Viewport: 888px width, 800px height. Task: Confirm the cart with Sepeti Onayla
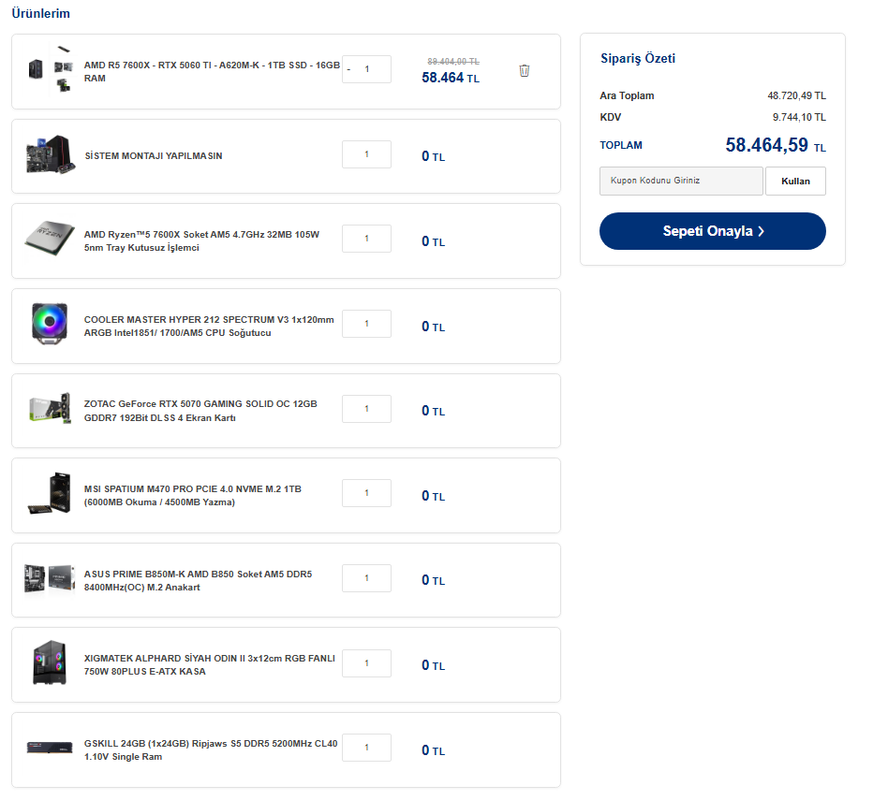[713, 231]
